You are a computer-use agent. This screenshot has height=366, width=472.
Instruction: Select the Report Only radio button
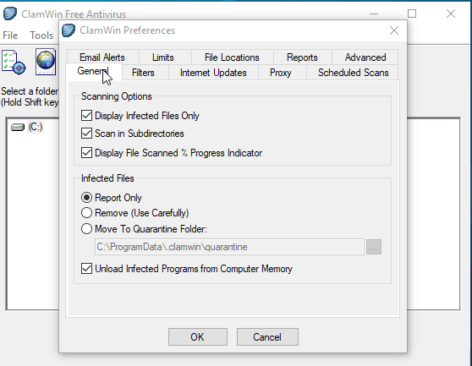coord(86,198)
